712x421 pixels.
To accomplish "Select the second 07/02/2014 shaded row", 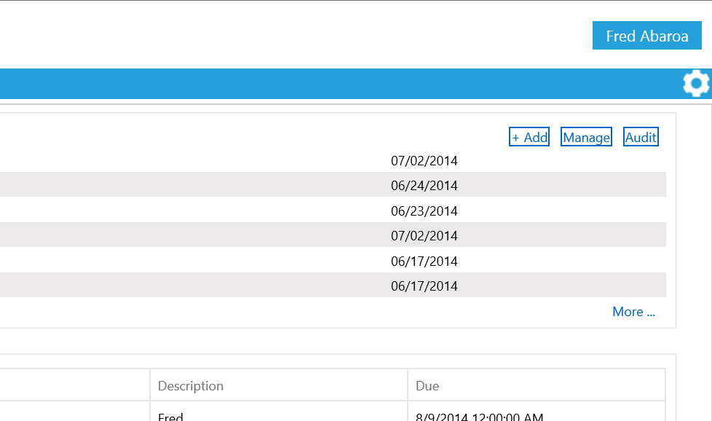I will click(x=333, y=235).
